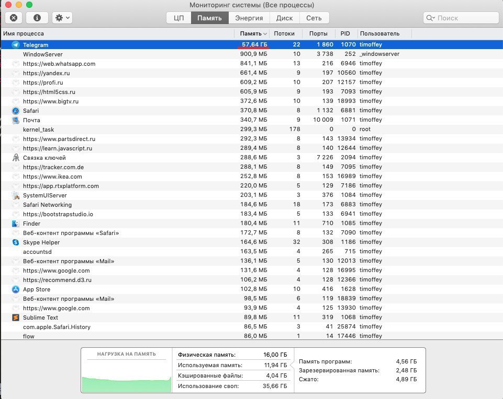Image resolution: width=503 pixels, height=399 pixels.
Task: Click the www.ikea.com shield icon
Action: click(15, 177)
